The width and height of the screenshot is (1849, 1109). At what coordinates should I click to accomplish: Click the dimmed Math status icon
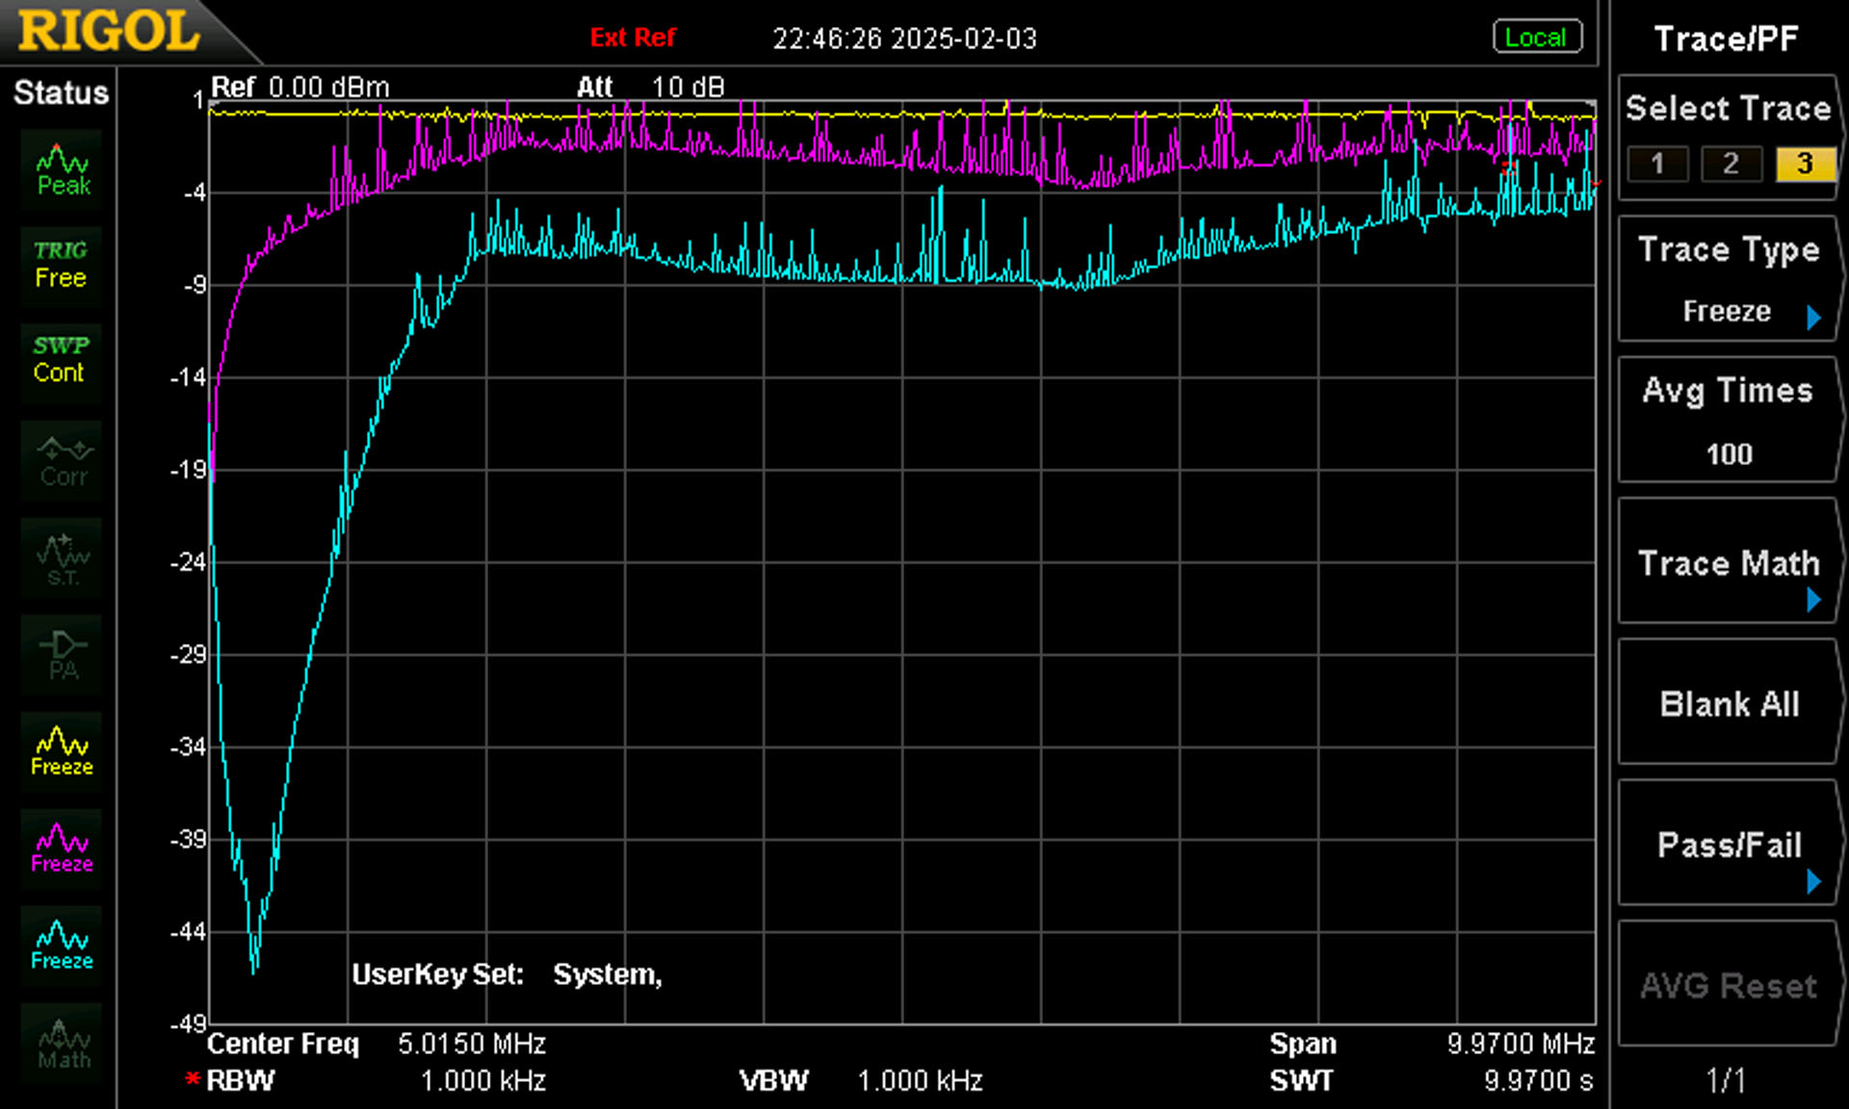(x=62, y=1044)
